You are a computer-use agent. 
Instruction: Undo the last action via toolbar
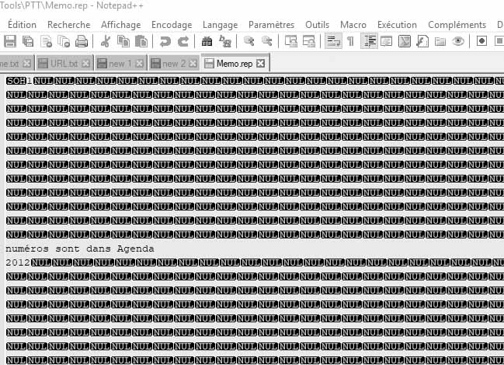(x=165, y=41)
